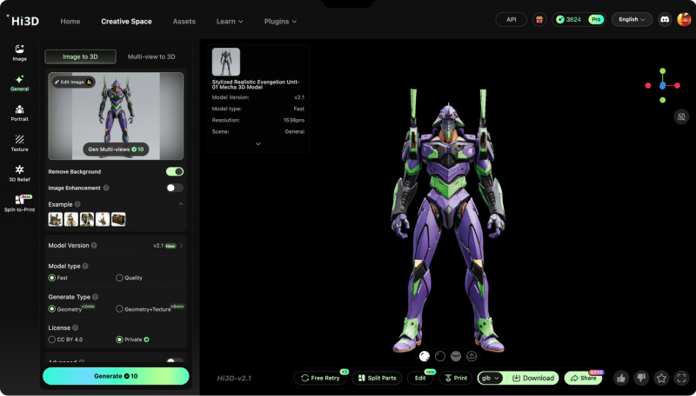
Task: Like the model with thumbs up
Action: click(621, 378)
